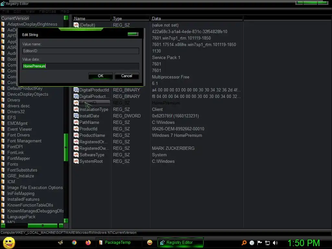The height and width of the screenshot is (249, 332).
Task: Click the Value data field containing HomePremium
Action: coord(81,66)
